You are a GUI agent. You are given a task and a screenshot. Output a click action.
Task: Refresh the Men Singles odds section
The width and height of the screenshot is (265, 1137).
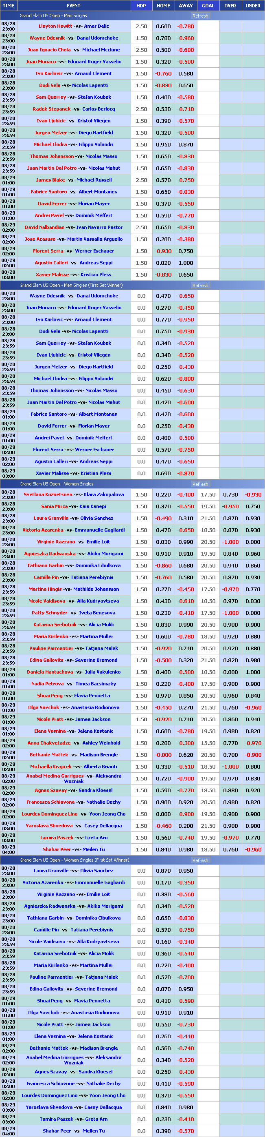[200, 16]
